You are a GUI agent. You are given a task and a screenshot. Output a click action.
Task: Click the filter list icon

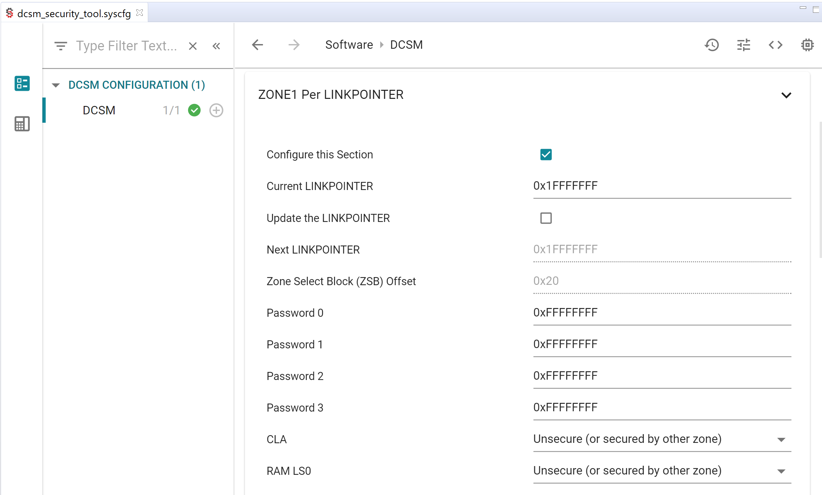61,46
